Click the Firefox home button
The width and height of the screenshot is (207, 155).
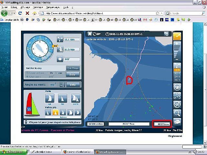click(x=35, y=13)
